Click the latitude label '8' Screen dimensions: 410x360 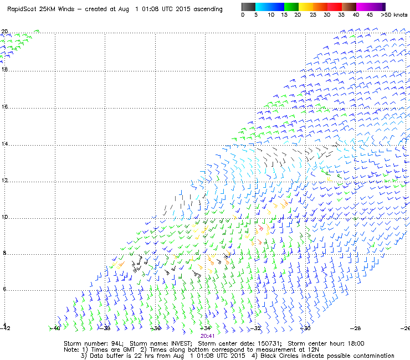tap(4, 253)
